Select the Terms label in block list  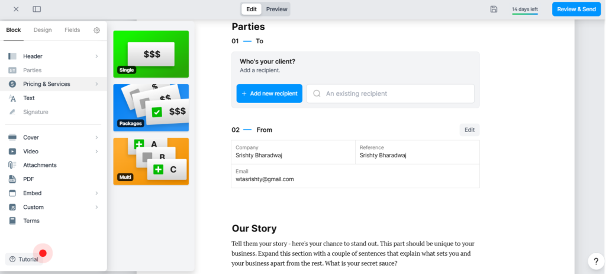click(x=31, y=221)
